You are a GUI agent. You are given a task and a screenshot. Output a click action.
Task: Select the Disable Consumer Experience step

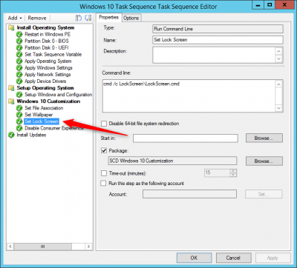pyautogui.click(x=54, y=128)
